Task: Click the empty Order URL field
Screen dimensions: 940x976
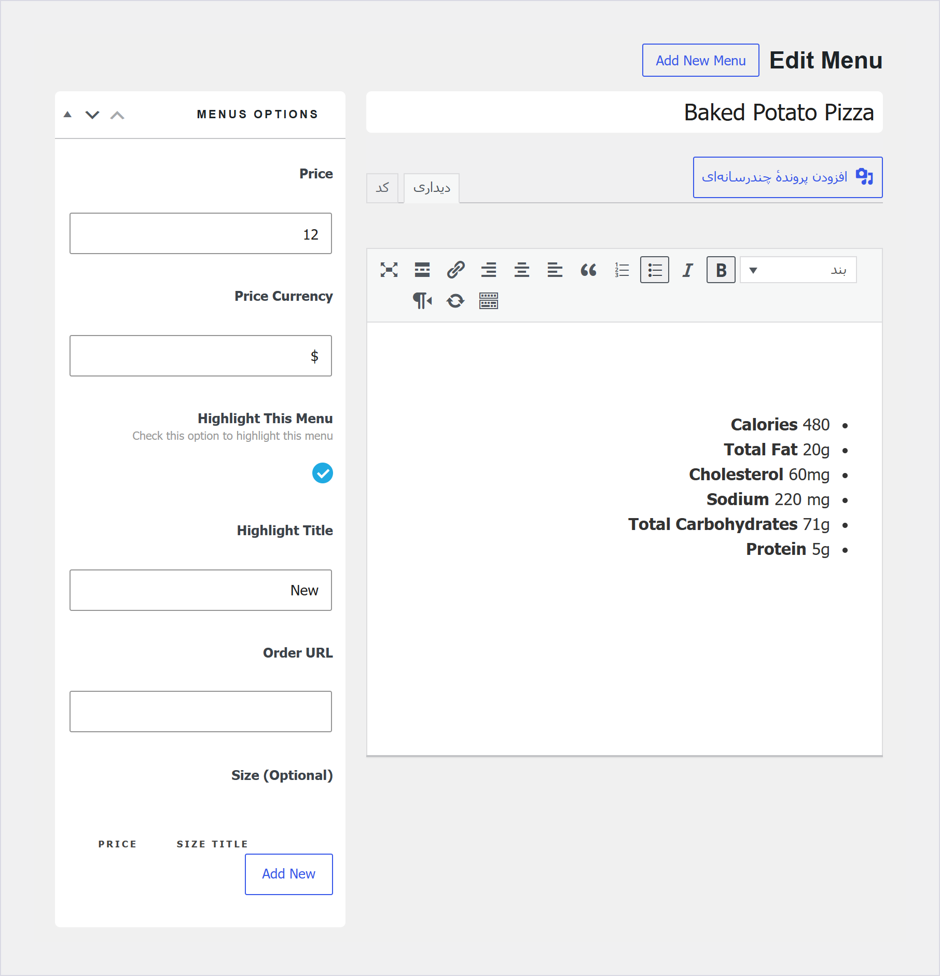Action: [201, 712]
